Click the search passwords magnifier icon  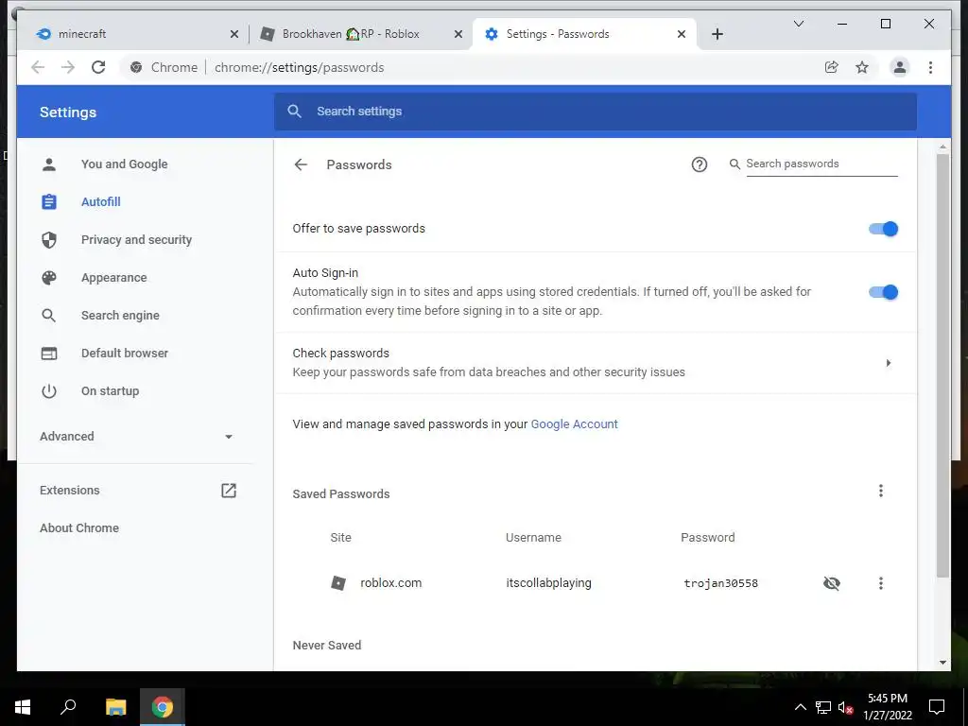point(735,164)
